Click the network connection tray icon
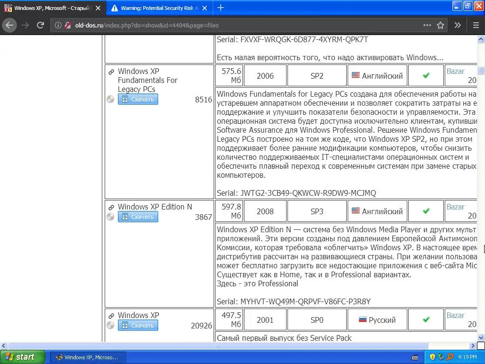The image size is (485, 364). click(x=441, y=357)
